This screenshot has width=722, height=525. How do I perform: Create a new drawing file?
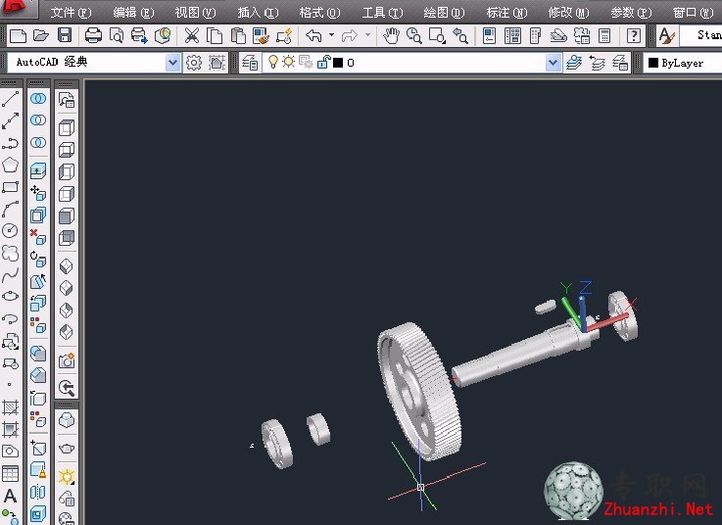(x=18, y=35)
